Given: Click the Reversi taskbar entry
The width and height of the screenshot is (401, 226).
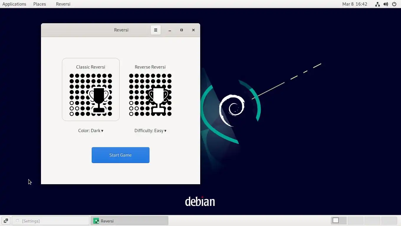Looking at the screenshot, I should pos(129,221).
